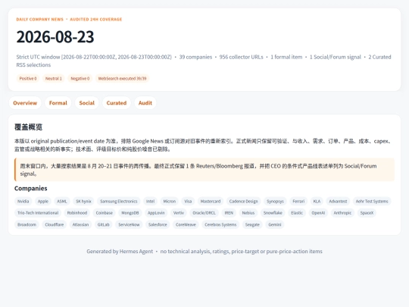Select the Cloudflare company chip
Image resolution: width=409 pixels, height=307 pixels.
click(55, 224)
